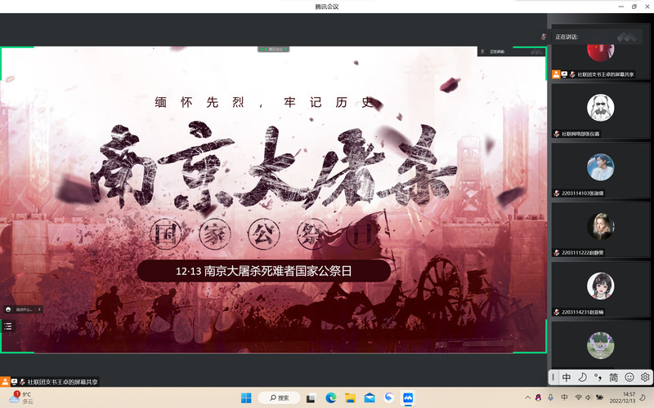This screenshot has width=654, height=408.
Task: Click the taskbar search box 搜索
Action: click(279, 397)
